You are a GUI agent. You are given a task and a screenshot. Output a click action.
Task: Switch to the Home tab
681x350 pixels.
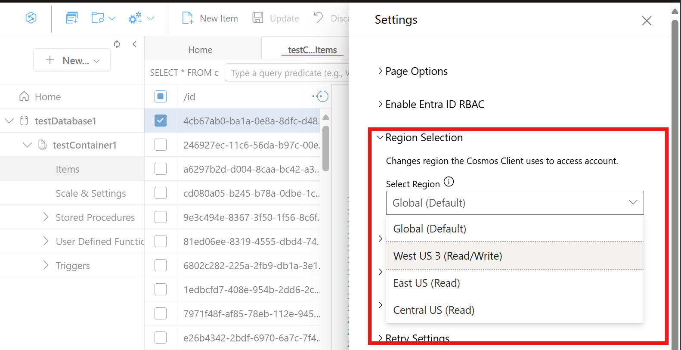pos(200,50)
